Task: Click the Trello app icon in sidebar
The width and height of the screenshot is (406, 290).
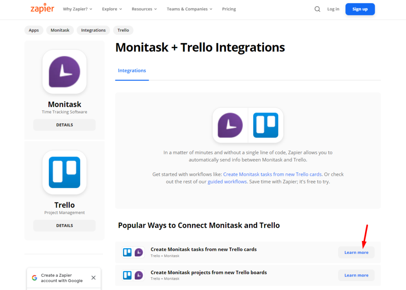Action: pyautogui.click(x=64, y=172)
